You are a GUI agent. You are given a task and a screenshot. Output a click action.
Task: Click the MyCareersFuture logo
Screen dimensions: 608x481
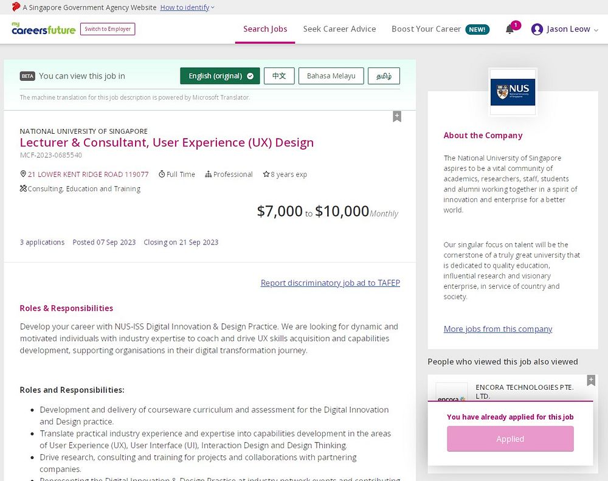[43, 29]
